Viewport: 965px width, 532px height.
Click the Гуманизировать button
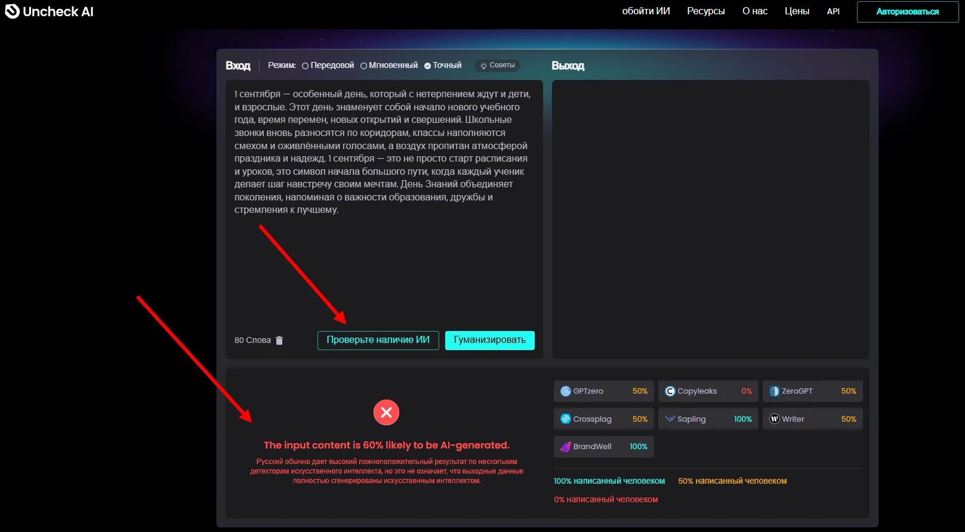coord(490,340)
